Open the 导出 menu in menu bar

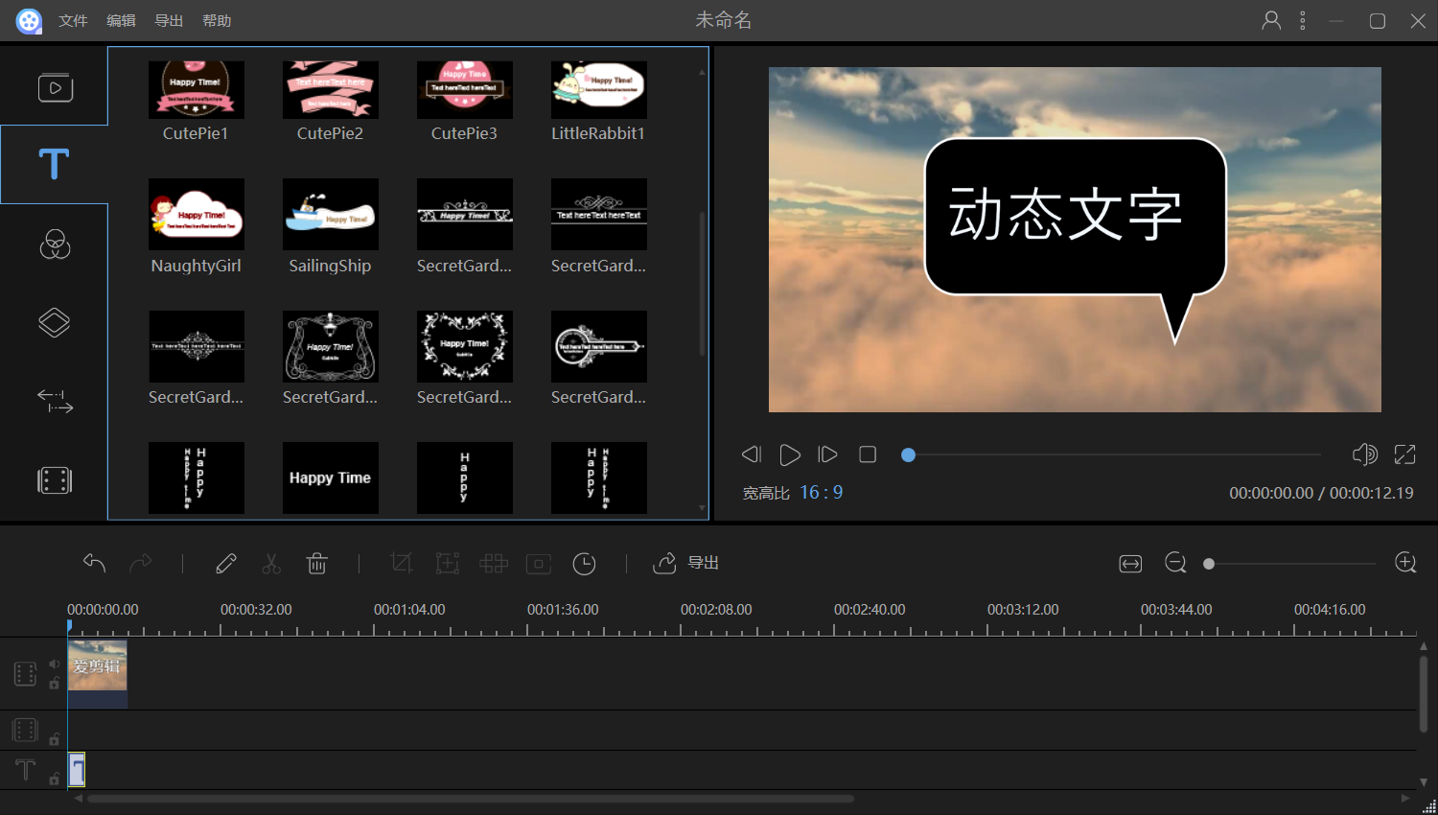click(169, 20)
